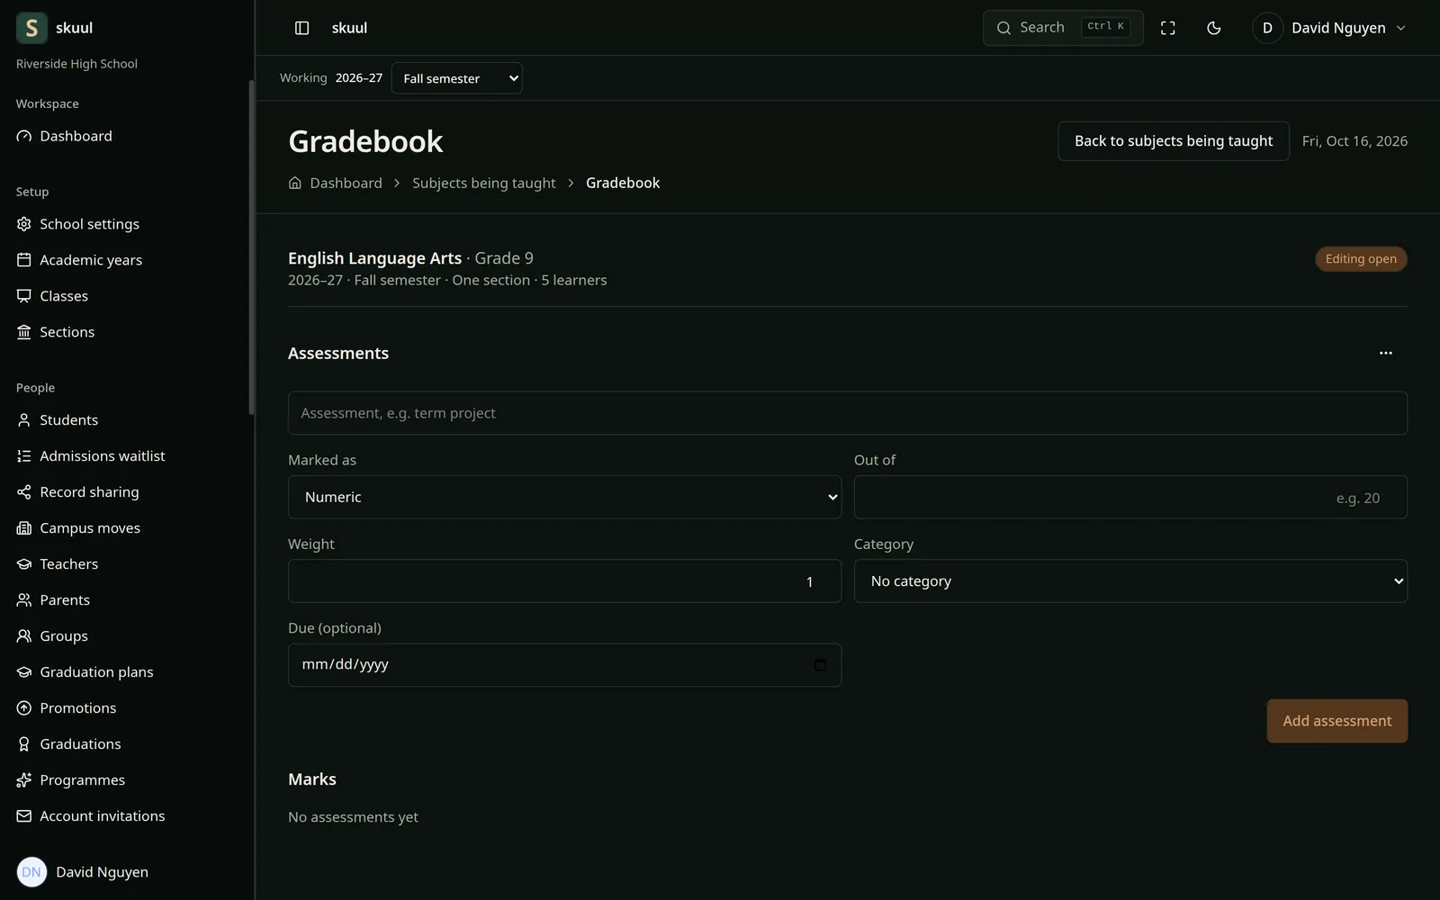The height and width of the screenshot is (900, 1440).
Task: Follow the Subjects being taught breadcrumb link
Action: (x=484, y=183)
